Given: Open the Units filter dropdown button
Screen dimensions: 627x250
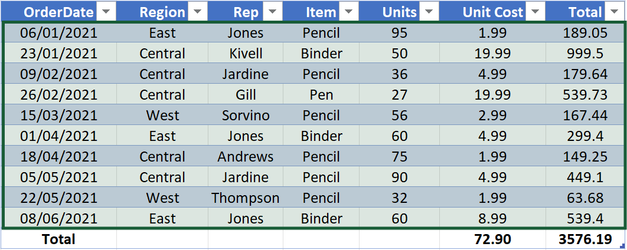Looking at the screenshot, I should [x=429, y=12].
